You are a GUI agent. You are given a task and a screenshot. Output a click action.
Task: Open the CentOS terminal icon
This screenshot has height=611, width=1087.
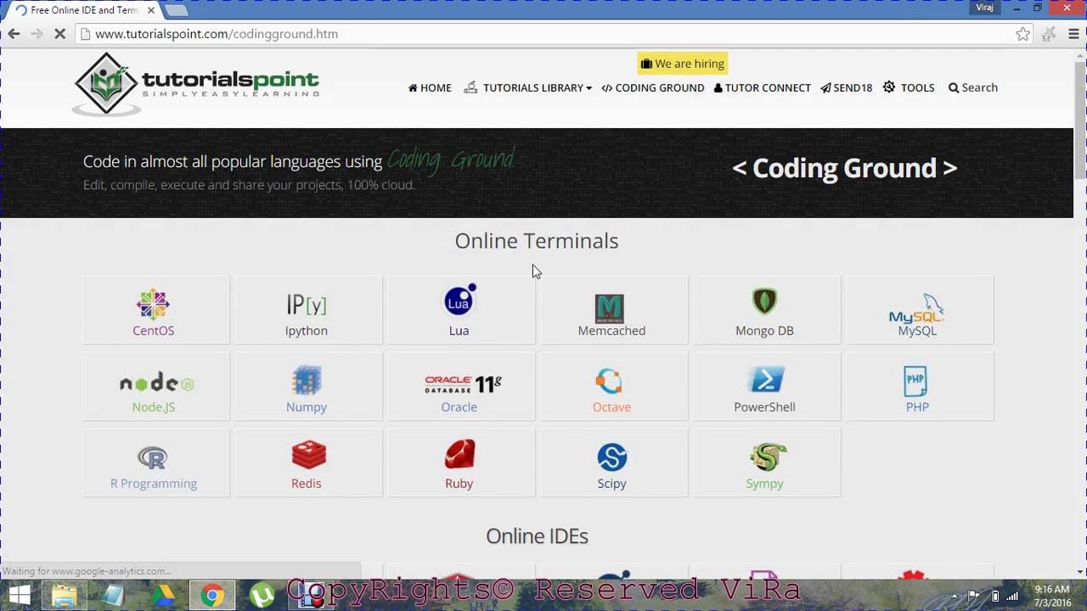point(153,304)
